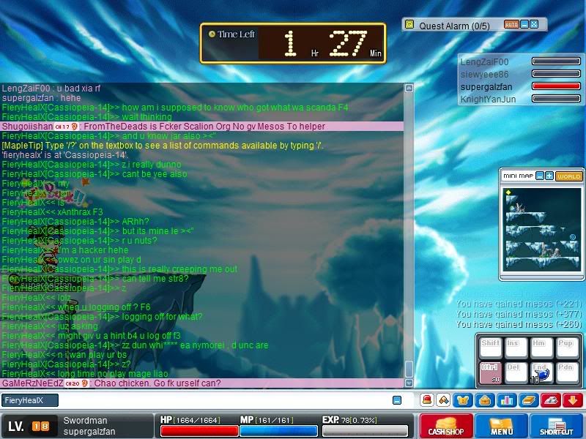Expand the mini map with plus button
Screen dimensions: 586x439
549,176
